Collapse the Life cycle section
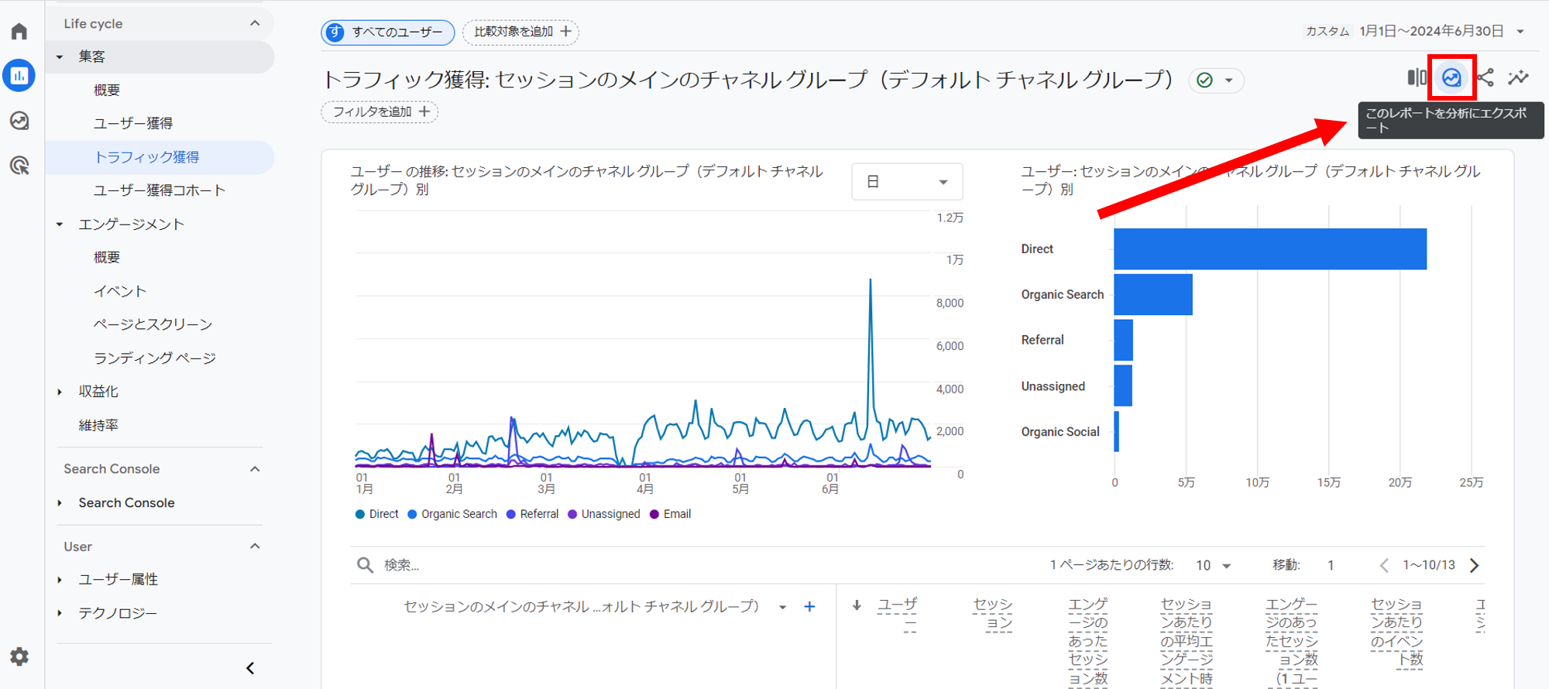This screenshot has width=1549, height=689. (x=254, y=24)
